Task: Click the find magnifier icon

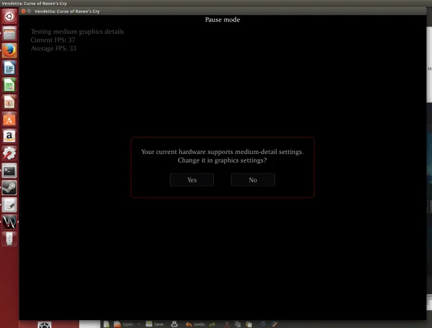Action: (x=263, y=324)
